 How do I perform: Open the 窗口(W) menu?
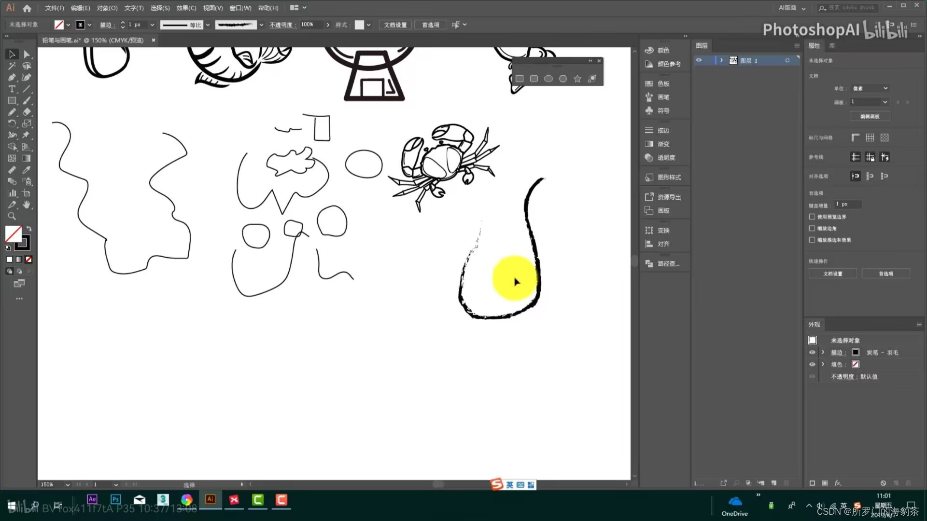point(240,8)
